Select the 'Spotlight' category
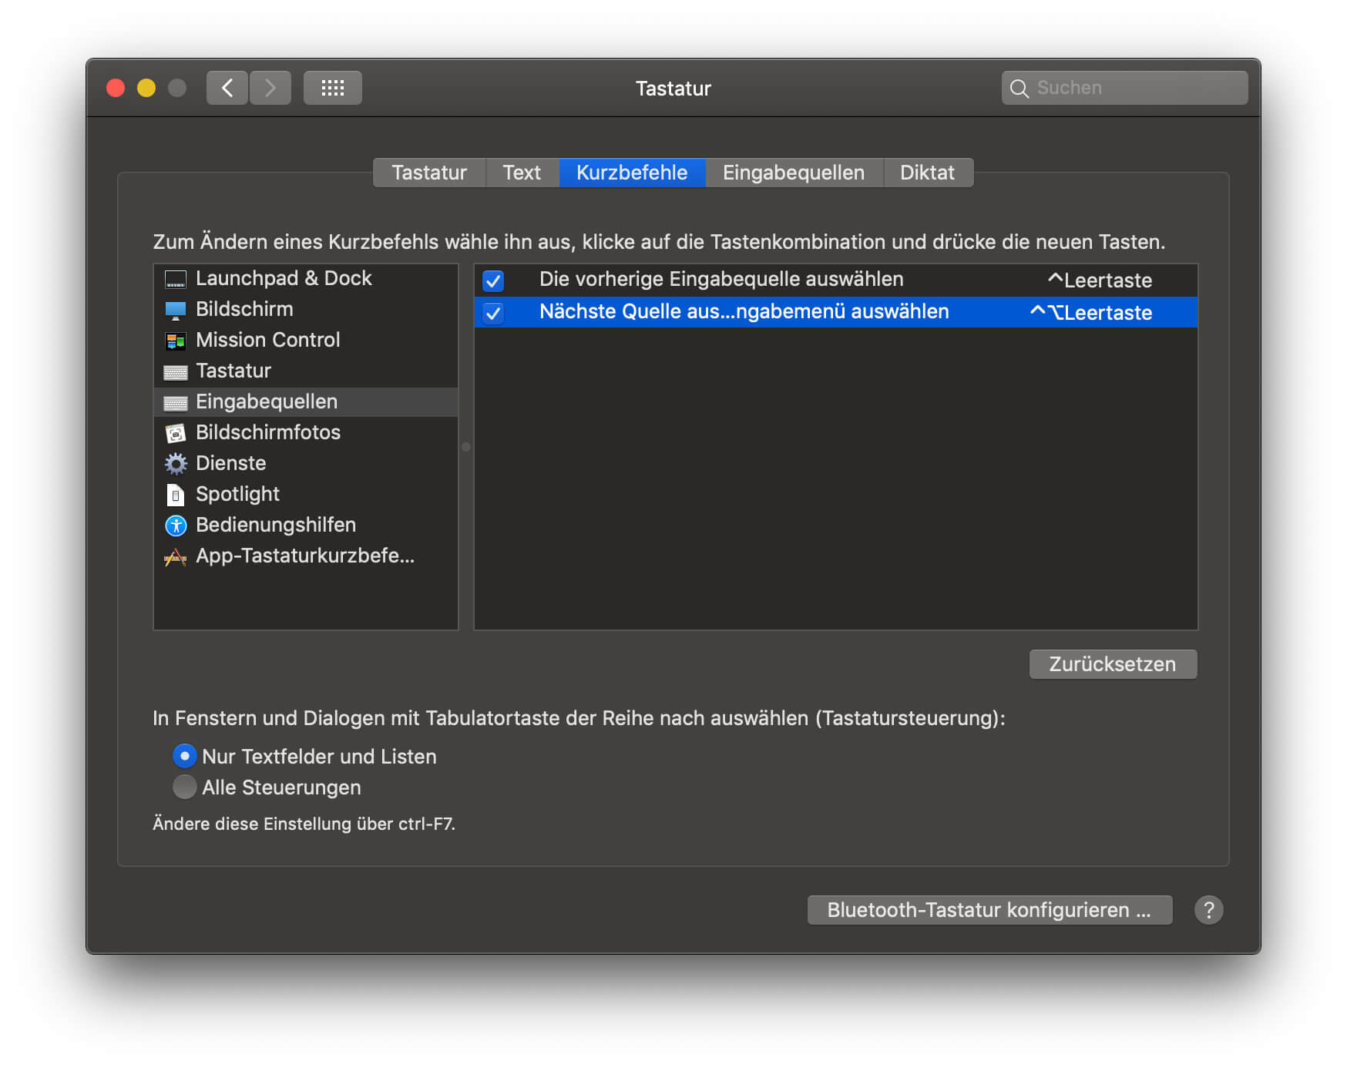1347x1068 pixels. pos(306,494)
